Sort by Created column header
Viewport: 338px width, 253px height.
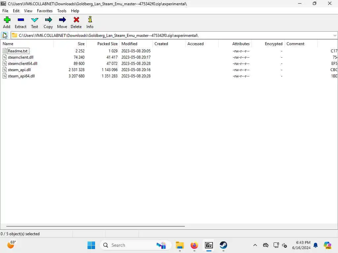tap(169, 44)
